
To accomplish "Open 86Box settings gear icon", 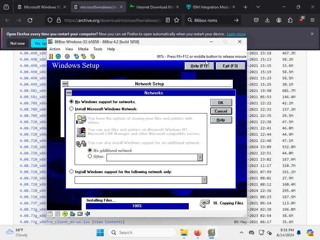I will [x=92, y=56].
